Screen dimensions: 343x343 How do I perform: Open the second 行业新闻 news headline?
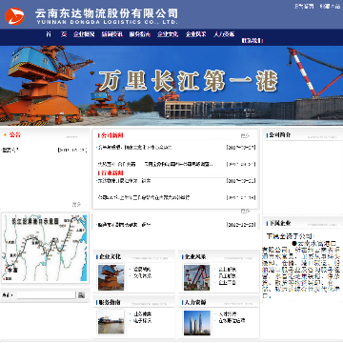point(143,197)
